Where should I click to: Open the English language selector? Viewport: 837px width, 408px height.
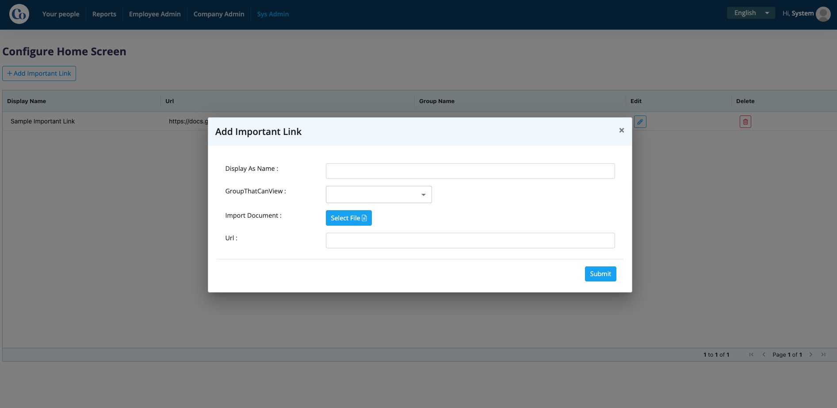tap(751, 13)
